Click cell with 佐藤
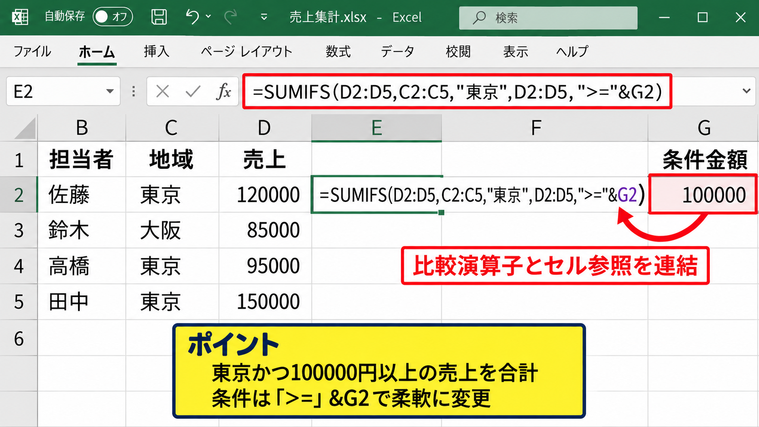759x427 pixels. coord(82,195)
